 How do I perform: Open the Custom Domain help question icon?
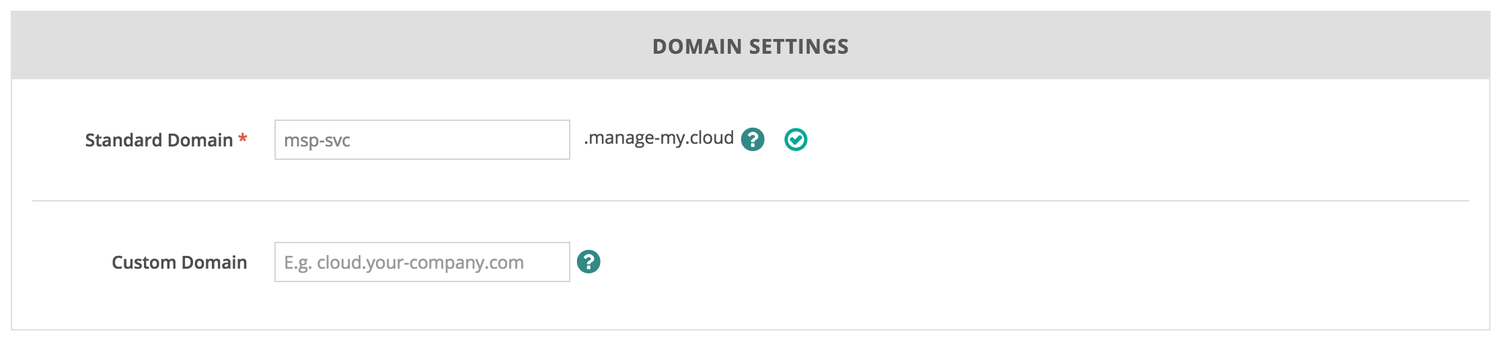click(x=589, y=262)
